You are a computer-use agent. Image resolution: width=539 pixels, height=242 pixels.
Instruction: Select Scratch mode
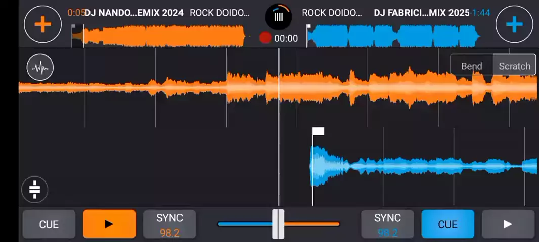(x=514, y=66)
